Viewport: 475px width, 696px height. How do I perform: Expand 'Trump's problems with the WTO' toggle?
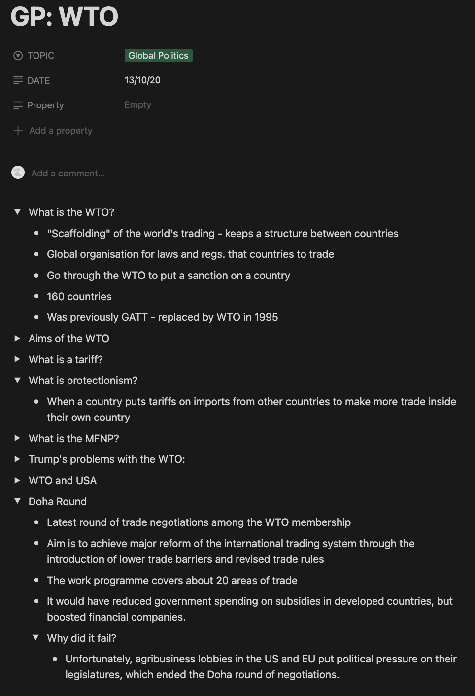click(18, 459)
